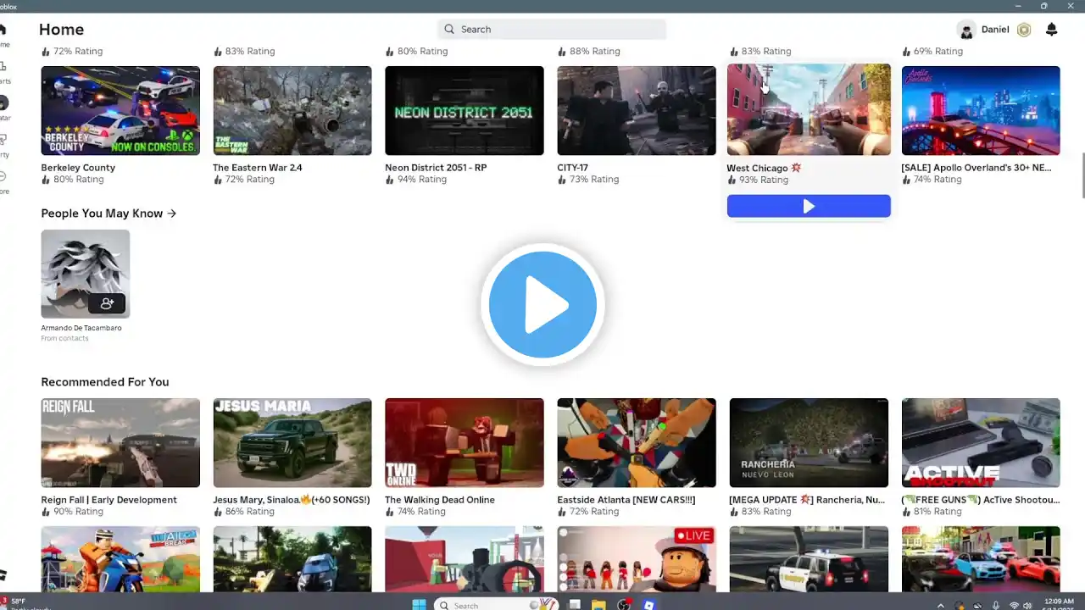This screenshot has height=610, width=1085.
Task: Click the Roblox icon in the taskbar
Action: (x=649, y=605)
